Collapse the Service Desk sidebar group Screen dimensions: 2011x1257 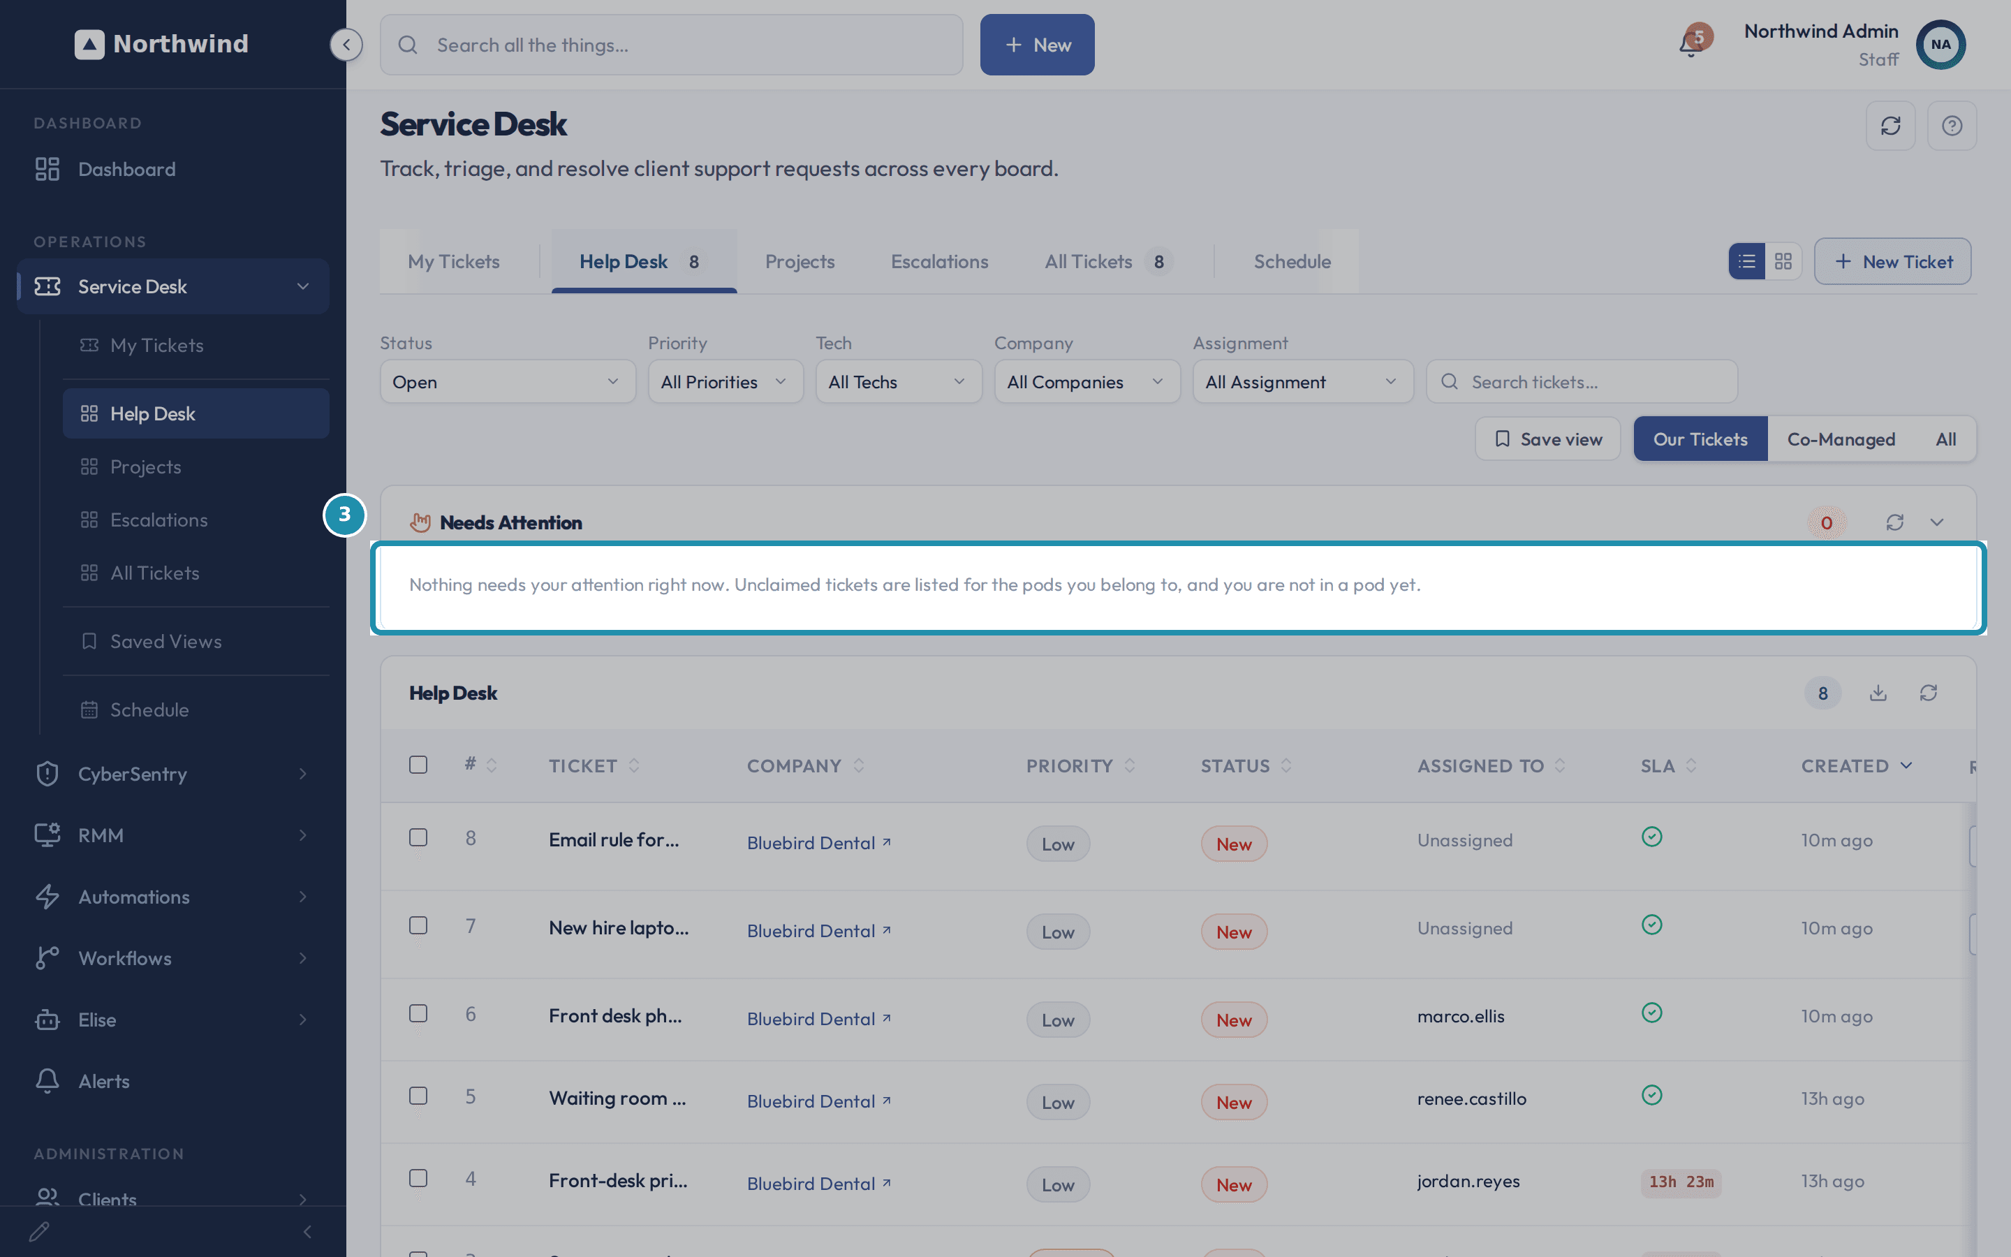302,286
